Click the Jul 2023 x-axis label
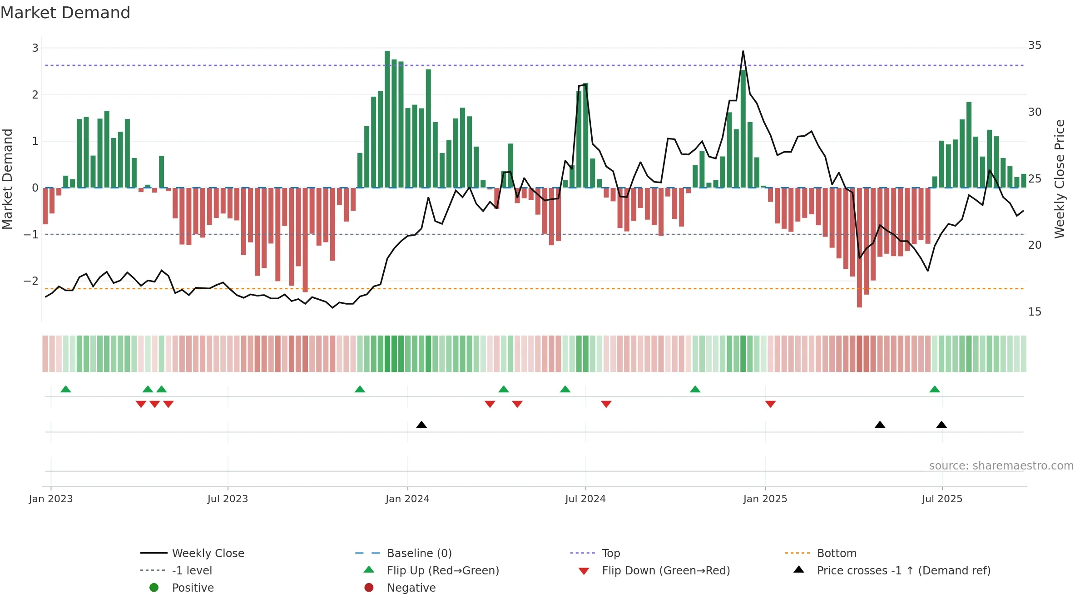 coord(228,499)
